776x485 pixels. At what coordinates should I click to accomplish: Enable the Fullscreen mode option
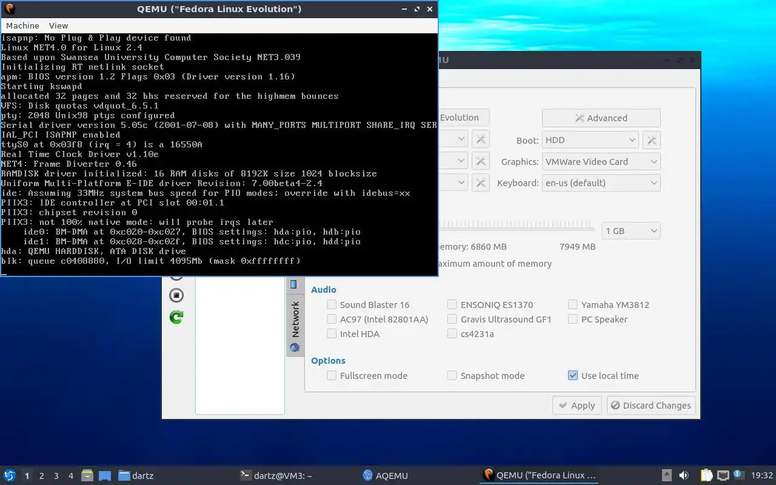332,376
